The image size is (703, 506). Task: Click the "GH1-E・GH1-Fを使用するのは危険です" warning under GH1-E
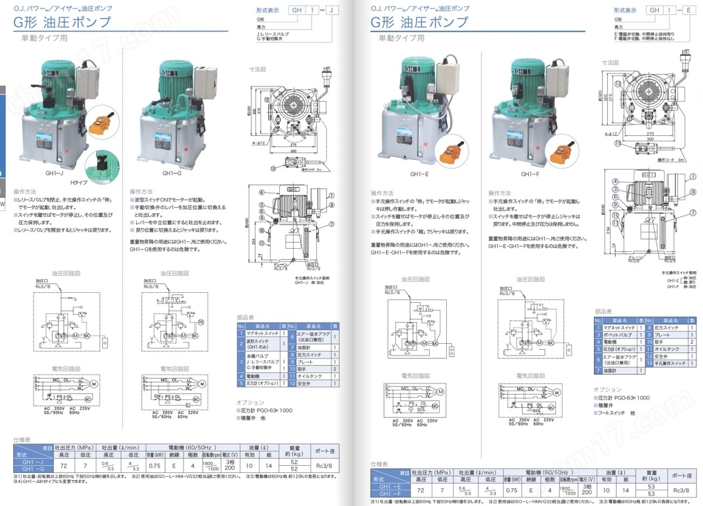click(x=416, y=253)
